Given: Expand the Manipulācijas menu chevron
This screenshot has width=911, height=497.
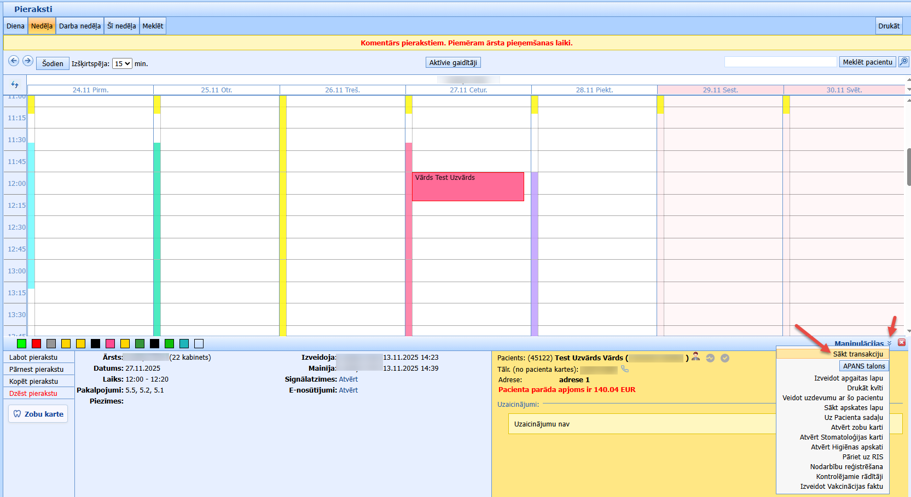Looking at the screenshot, I should point(889,343).
